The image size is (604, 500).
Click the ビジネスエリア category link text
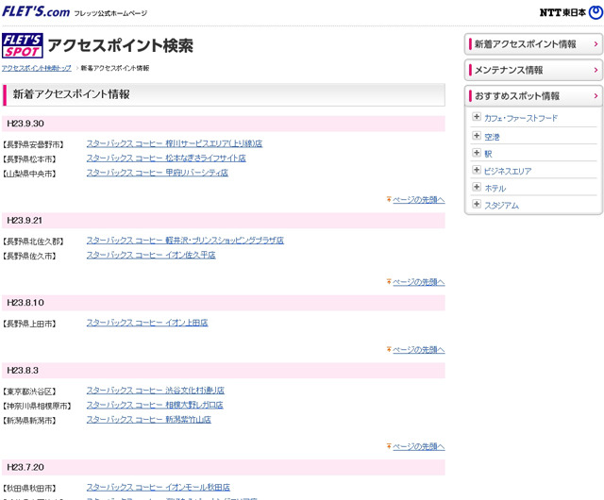point(508,172)
